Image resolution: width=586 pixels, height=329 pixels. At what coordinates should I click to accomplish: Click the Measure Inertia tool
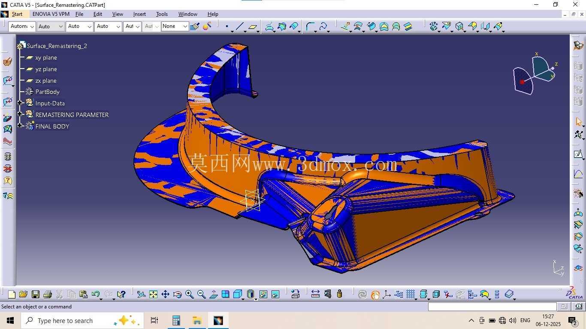pos(339,294)
